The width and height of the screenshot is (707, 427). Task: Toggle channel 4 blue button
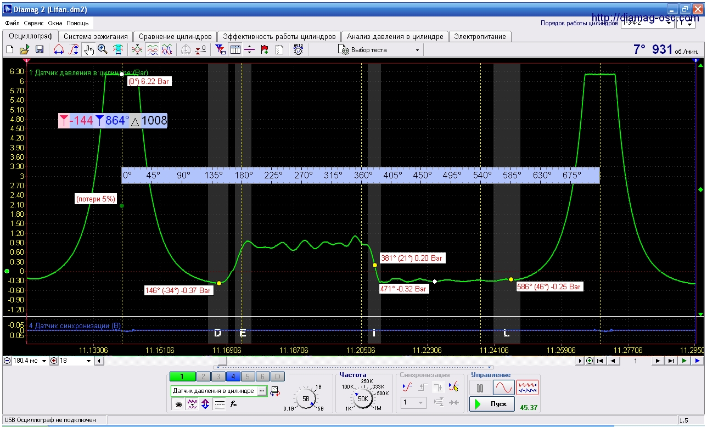tap(233, 377)
